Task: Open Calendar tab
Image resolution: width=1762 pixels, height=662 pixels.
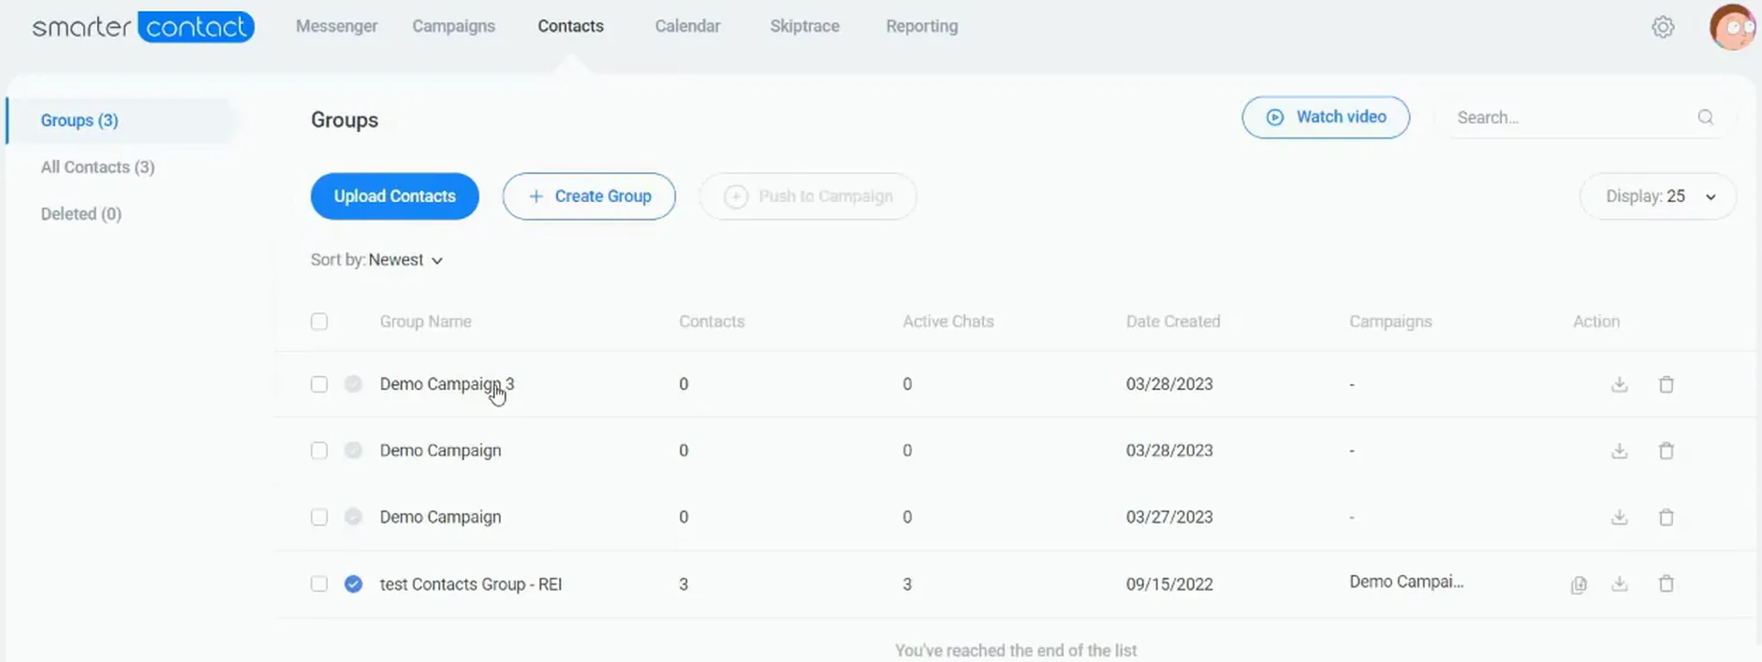Action: click(x=687, y=26)
